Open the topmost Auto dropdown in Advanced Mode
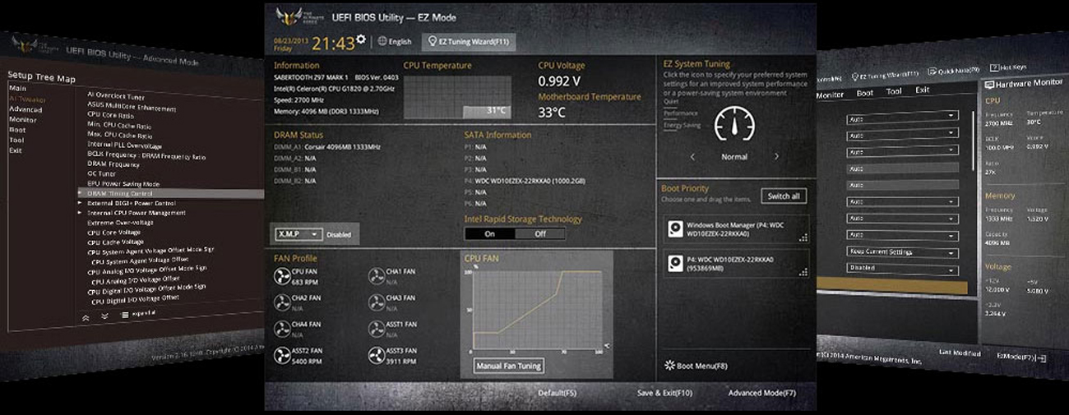The image size is (1069, 415). (903, 117)
